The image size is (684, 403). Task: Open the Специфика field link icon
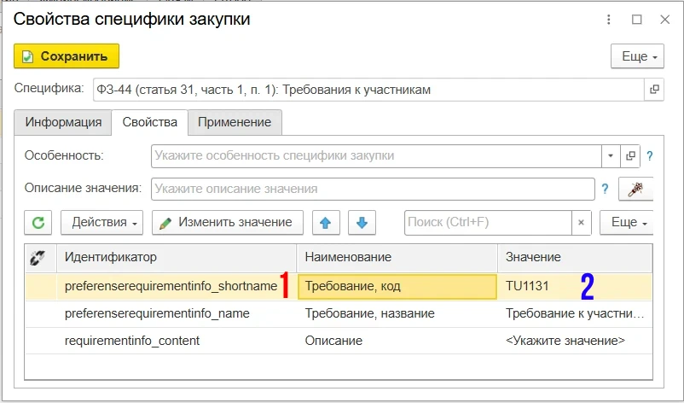coord(654,90)
